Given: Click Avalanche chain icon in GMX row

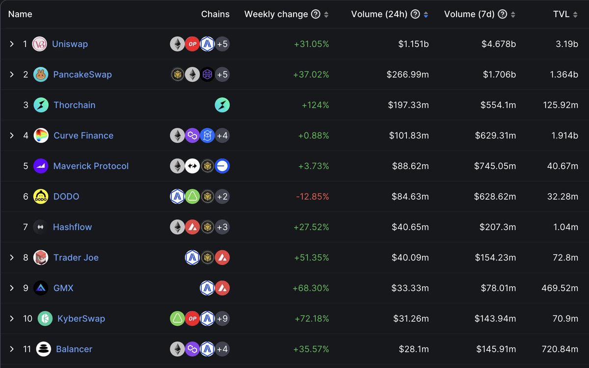Looking at the screenshot, I should (x=222, y=288).
